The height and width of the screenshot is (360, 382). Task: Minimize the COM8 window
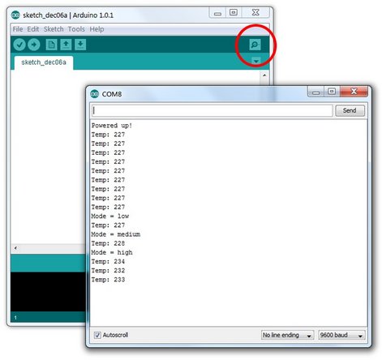[x=315, y=92]
